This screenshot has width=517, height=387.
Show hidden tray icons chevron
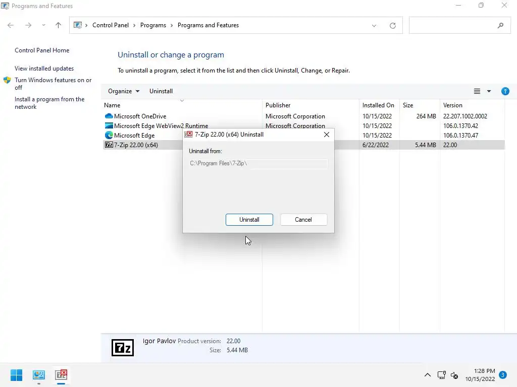427,375
